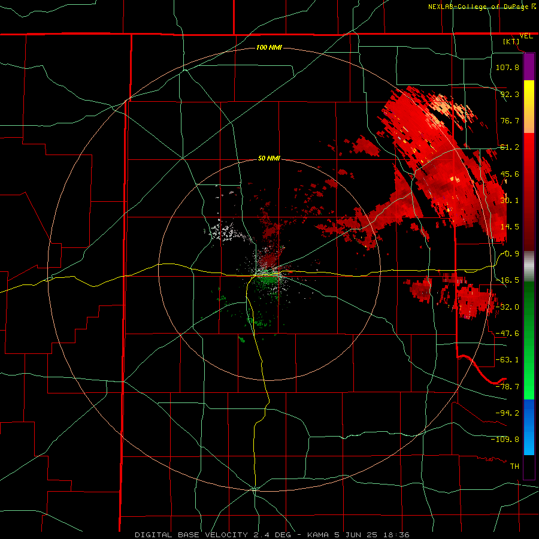Select the 14.5 knot scale value
This screenshot has height=539, width=539.
pyautogui.click(x=510, y=227)
